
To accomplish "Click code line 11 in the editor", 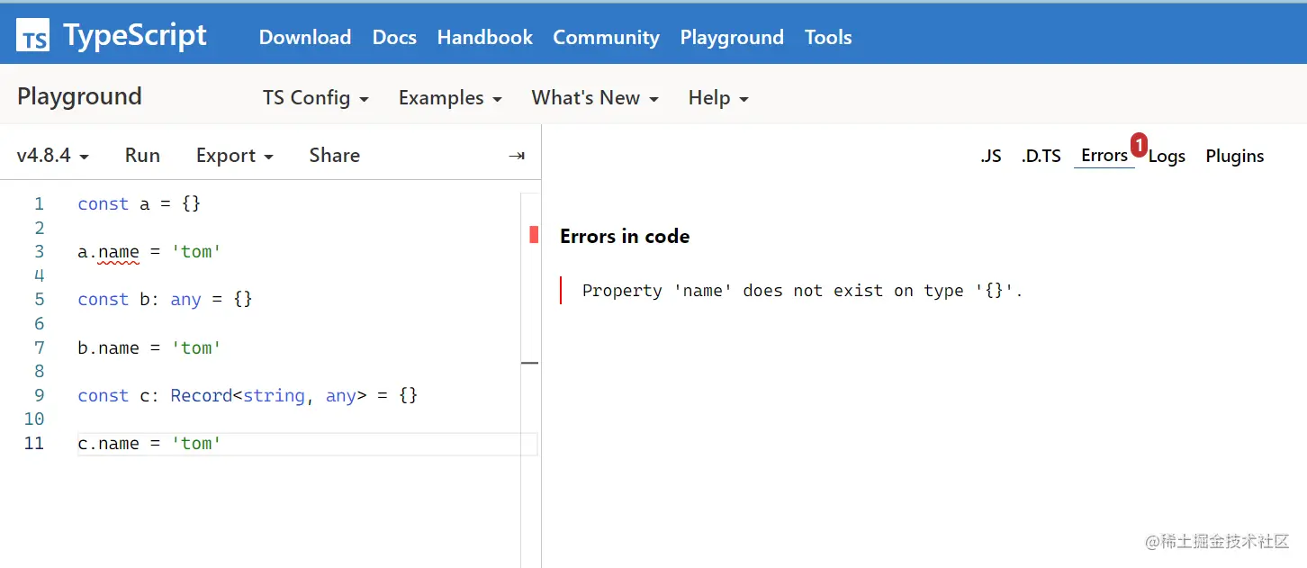I will tap(149, 444).
